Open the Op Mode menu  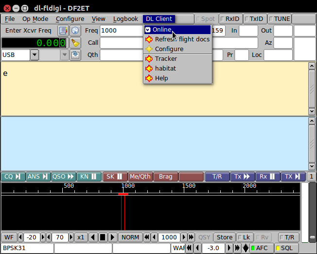(35, 19)
